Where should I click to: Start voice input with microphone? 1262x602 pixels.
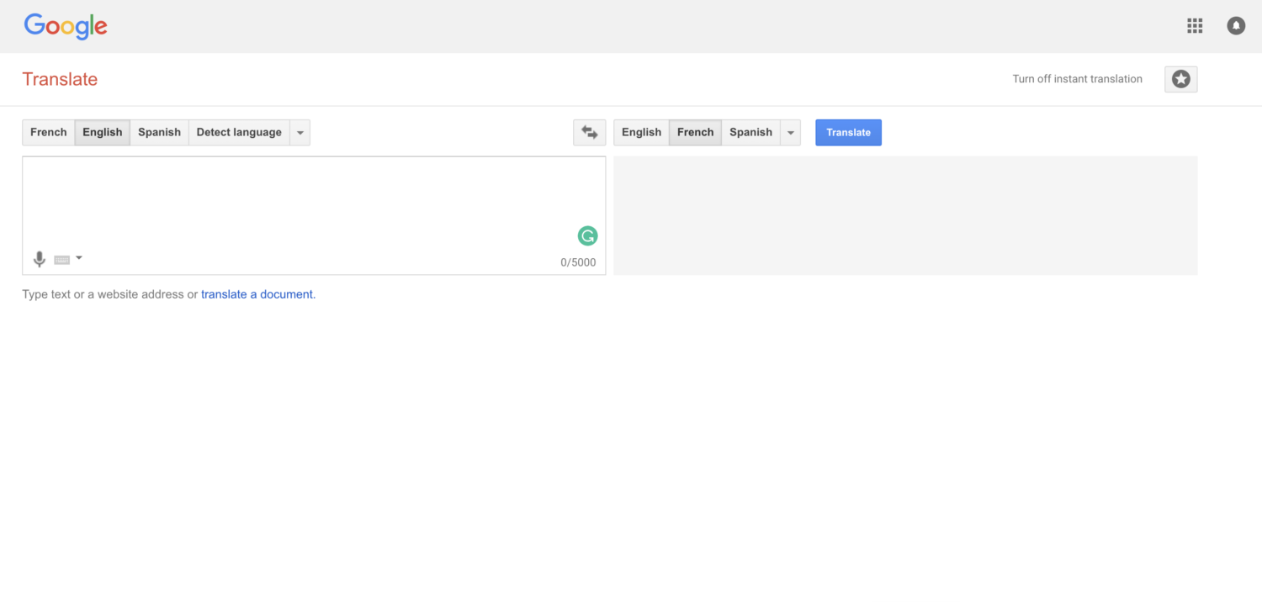click(x=39, y=259)
